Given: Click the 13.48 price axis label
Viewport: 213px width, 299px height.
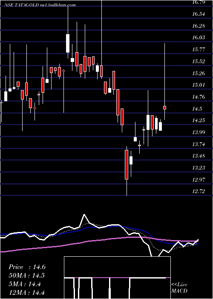Looking at the screenshot, I should pos(199,156).
